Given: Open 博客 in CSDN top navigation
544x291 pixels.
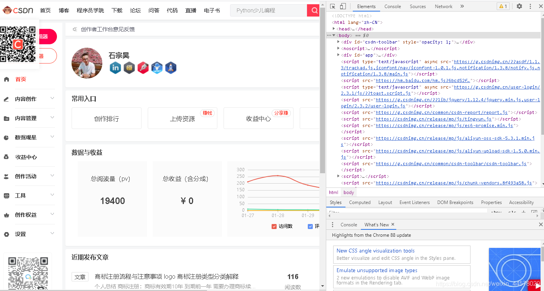Looking at the screenshot, I should click(x=64, y=10).
